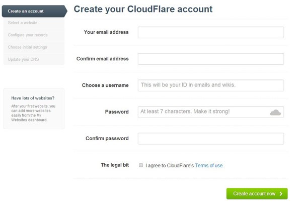
Task: Click the Your email address label
Action: [106, 32]
